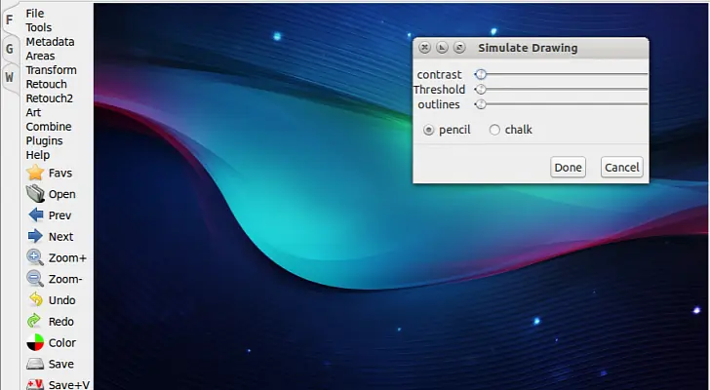Maximize the Simulate Drawing dialog
Screen dimensions: 710x390
pos(459,48)
